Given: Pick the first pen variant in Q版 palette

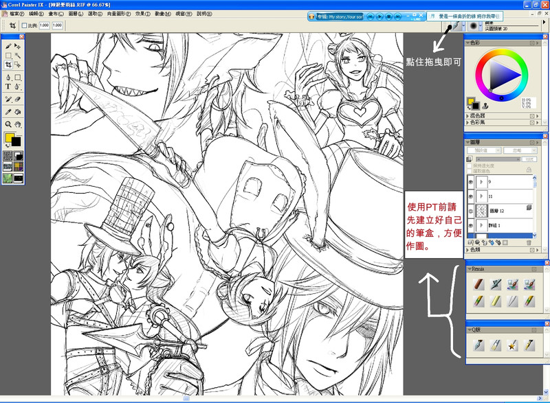Looking at the screenshot, I should click(x=478, y=345).
